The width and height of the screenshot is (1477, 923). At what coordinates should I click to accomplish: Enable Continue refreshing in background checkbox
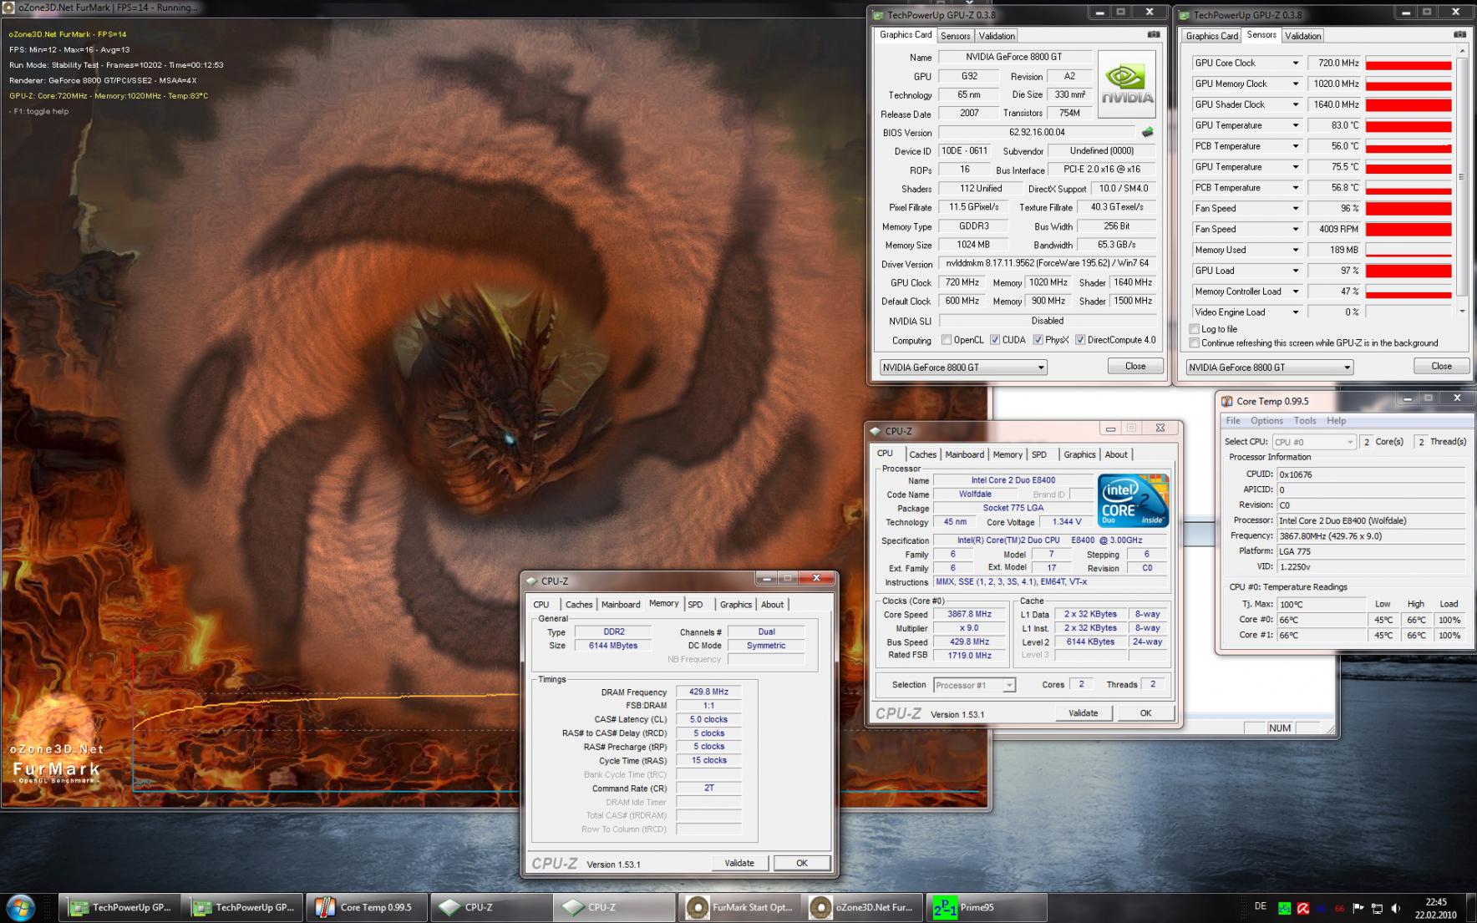coord(1195,343)
